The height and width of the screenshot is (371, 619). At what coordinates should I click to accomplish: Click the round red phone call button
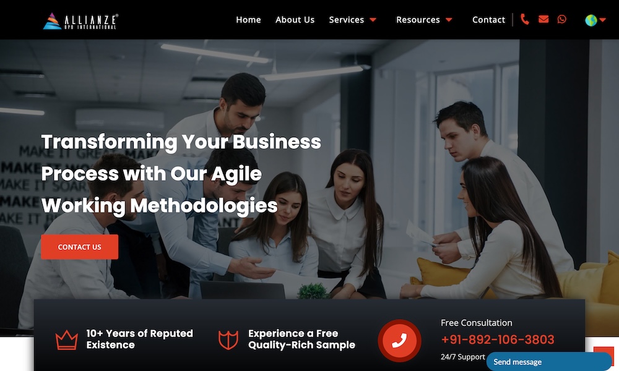399,341
